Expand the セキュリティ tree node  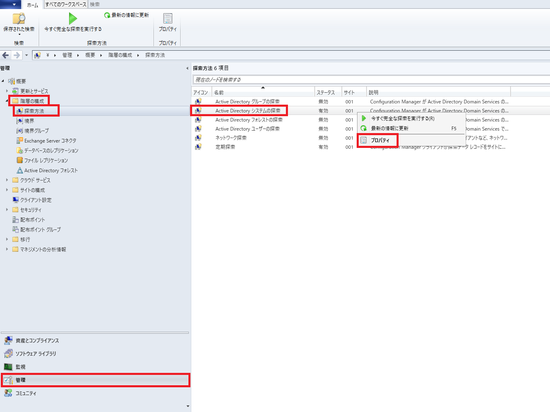pos(7,210)
